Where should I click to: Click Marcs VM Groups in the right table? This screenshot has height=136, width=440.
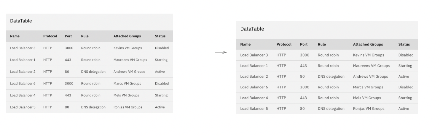(x=368, y=87)
